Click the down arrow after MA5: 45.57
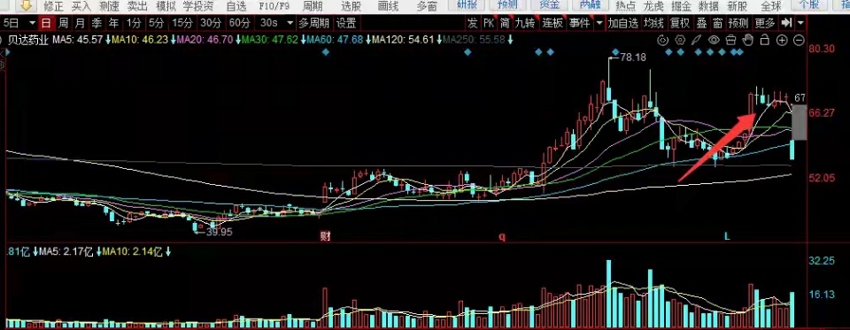Viewport: 850px width, 330px height. pyautogui.click(x=107, y=40)
